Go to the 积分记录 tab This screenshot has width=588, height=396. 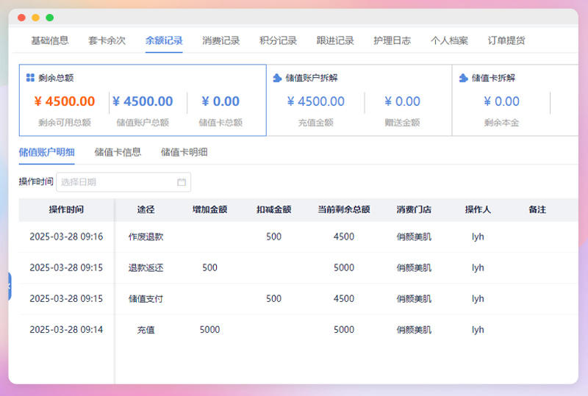[278, 40]
